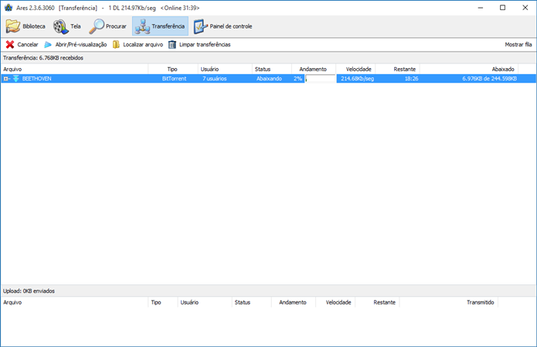
Task: Click the Transmitido column header
Action: pyautogui.click(x=449, y=302)
